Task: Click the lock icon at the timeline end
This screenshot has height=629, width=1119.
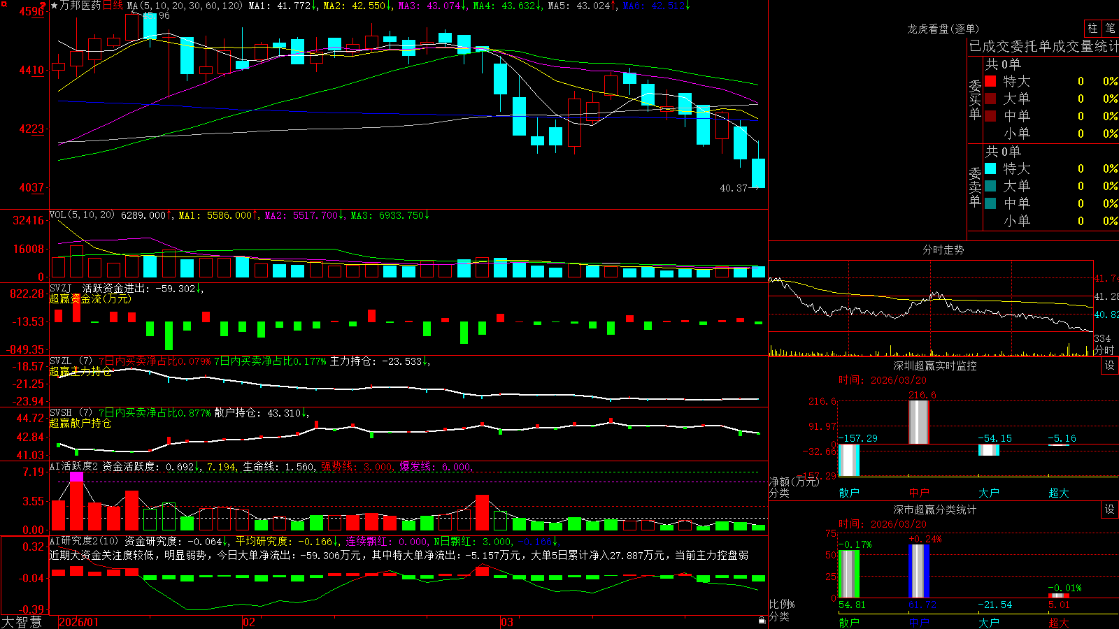Action: (x=762, y=621)
